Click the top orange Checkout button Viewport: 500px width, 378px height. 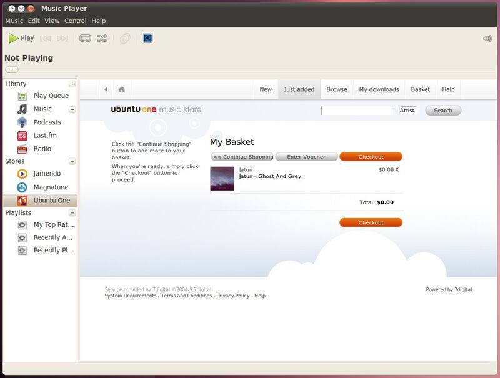pyautogui.click(x=371, y=157)
